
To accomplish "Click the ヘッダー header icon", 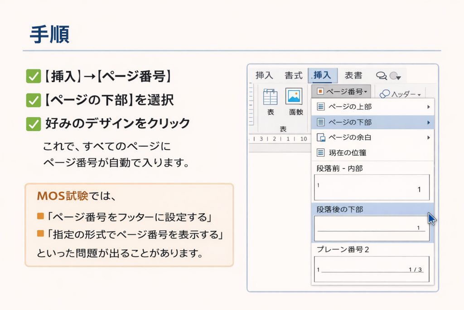I will point(386,94).
